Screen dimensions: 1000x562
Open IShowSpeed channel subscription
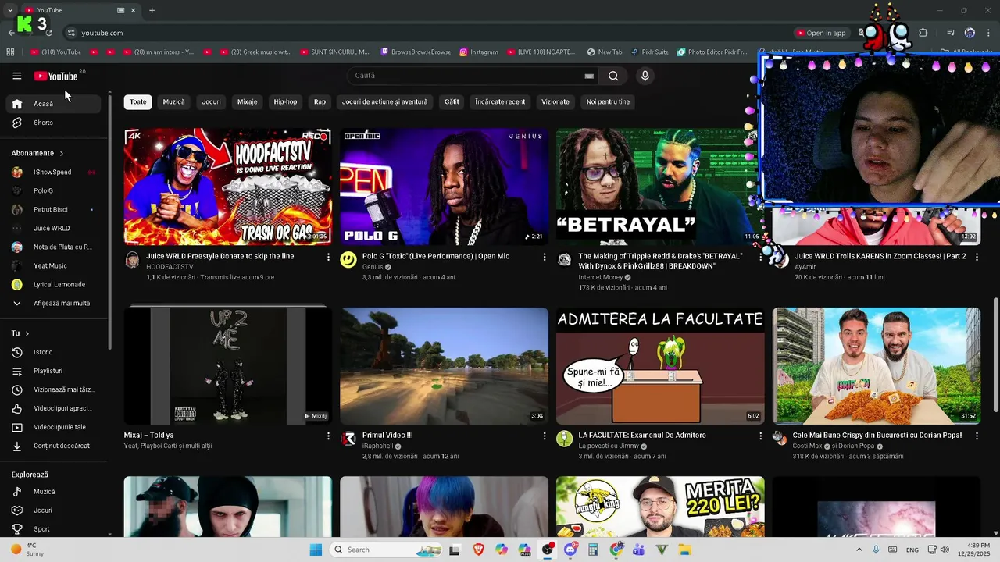coord(55,172)
